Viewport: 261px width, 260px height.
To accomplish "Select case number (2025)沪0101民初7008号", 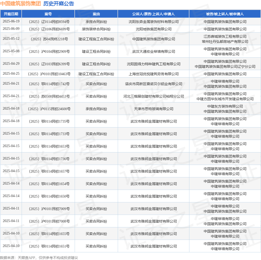I will click(49, 222).
